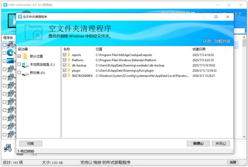Open the 还原 link
Screen dimensions: 248x167
[x=207, y=42]
